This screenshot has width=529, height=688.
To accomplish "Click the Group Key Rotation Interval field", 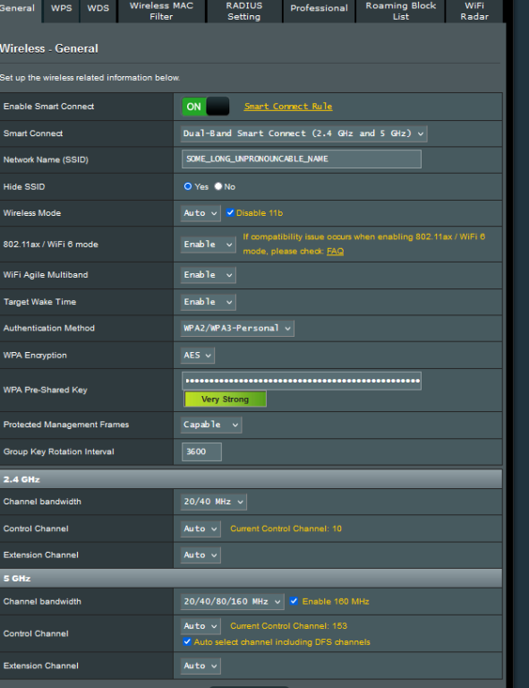I will 201,451.
